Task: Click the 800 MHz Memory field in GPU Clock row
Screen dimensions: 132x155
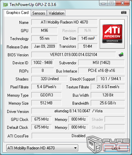Action: (x=79, y=119)
